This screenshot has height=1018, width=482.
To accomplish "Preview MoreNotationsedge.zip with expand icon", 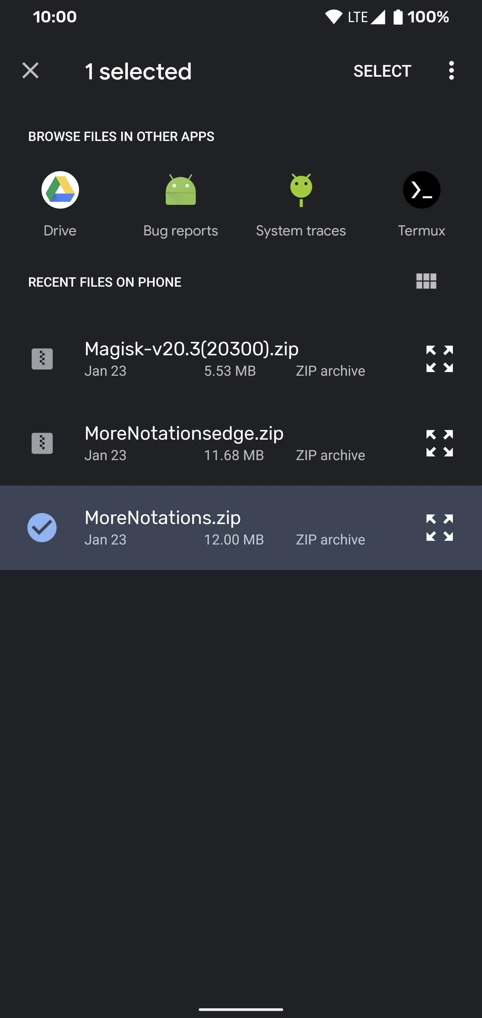I will tap(439, 443).
